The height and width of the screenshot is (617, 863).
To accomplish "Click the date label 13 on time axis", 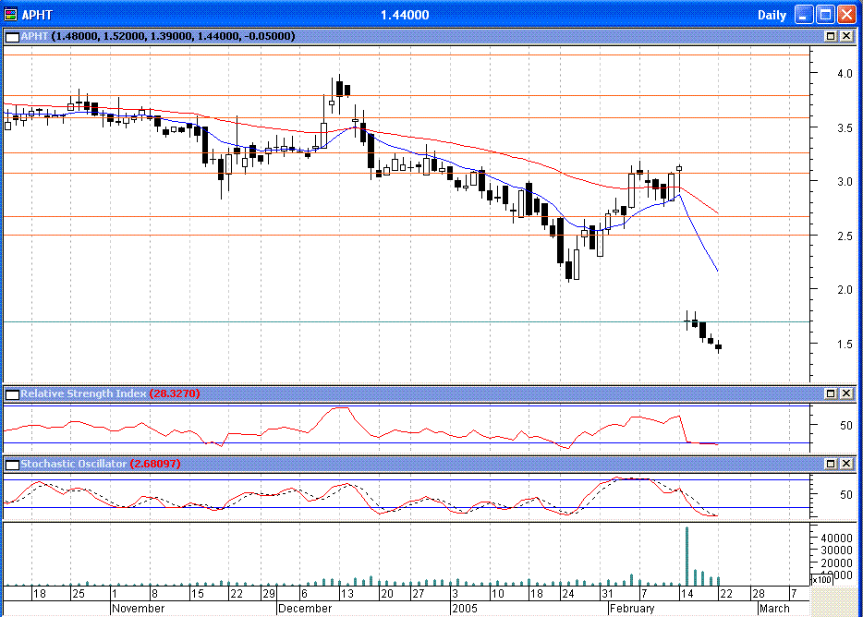I will click(x=346, y=594).
